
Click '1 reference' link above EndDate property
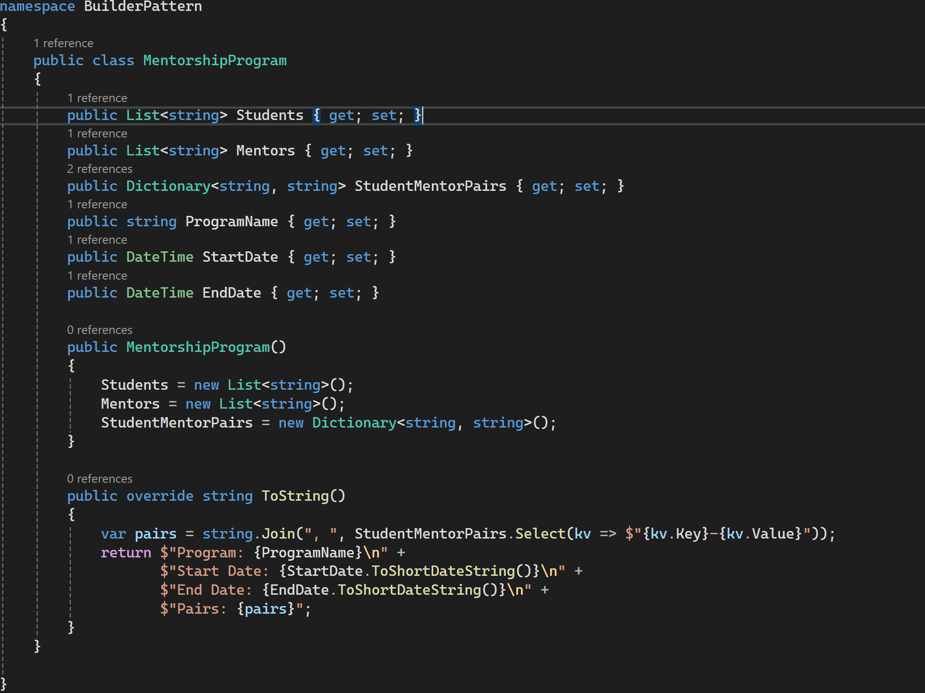pos(97,276)
